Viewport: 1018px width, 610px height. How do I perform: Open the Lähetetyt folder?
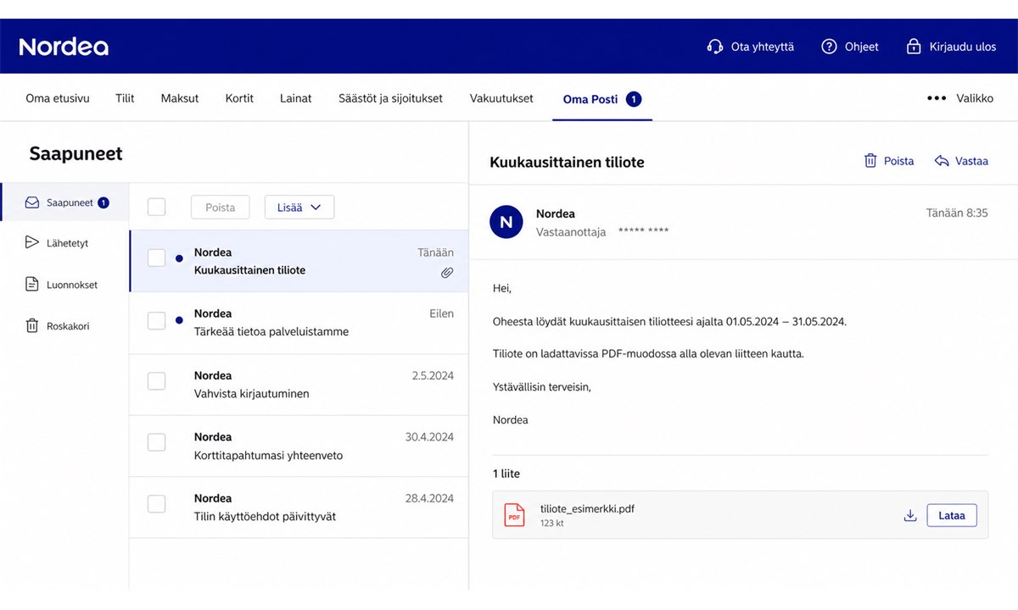[x=64, y=243]
